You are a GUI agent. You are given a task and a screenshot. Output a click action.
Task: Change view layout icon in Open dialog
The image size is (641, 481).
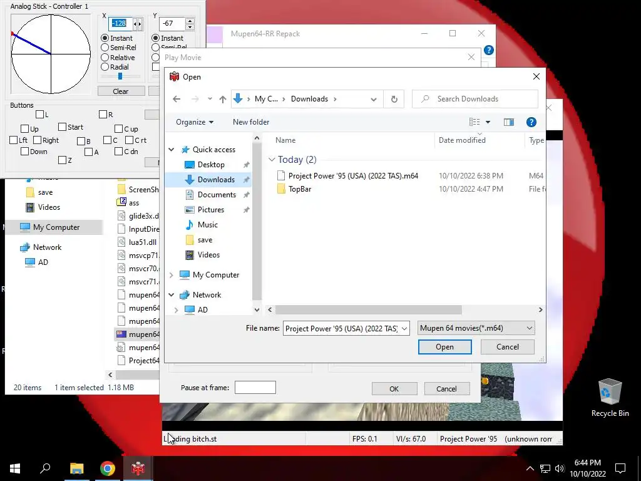pyautogui.click(x=474, y=122)
